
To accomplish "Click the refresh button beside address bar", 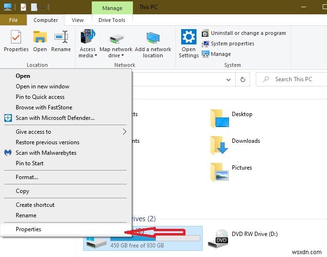I will (x=242, y=79).
